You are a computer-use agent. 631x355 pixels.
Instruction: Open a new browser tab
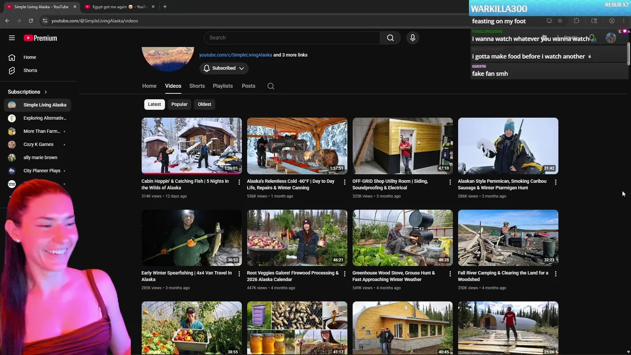[165, 7]
